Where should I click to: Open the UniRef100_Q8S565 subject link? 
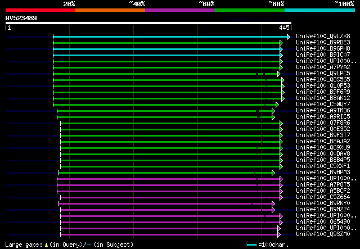(323, 79)
